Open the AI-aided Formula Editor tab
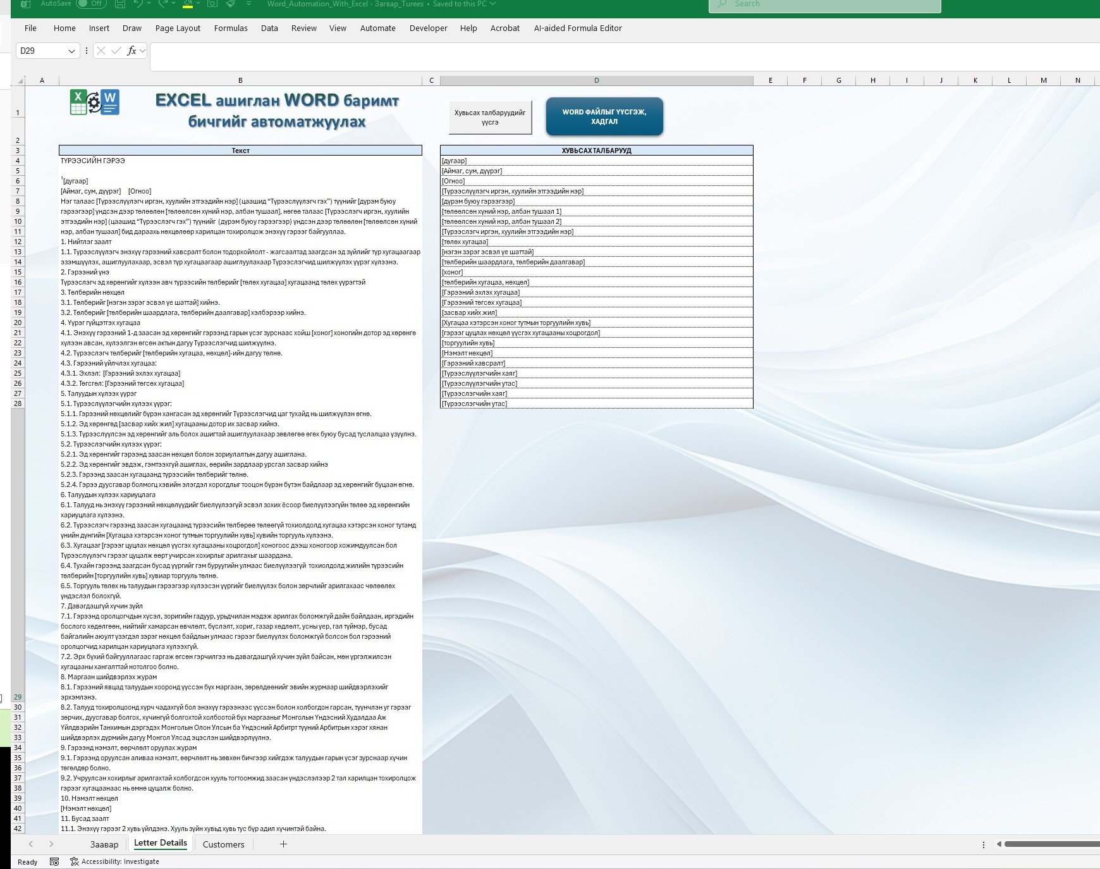 pyautogui.click(x=578, y=28)
